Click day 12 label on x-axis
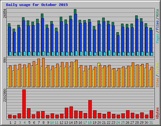161x126 pixels. coord(61,123)
